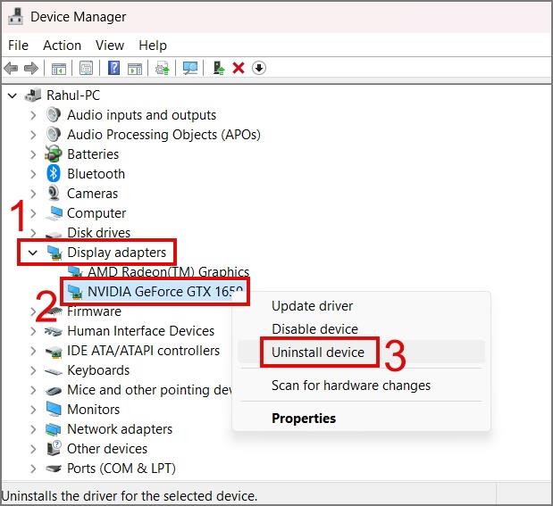The height and width of the screenshot is (506, 553).
Task: Expand the Network adapters category
Action: point(33,429)
